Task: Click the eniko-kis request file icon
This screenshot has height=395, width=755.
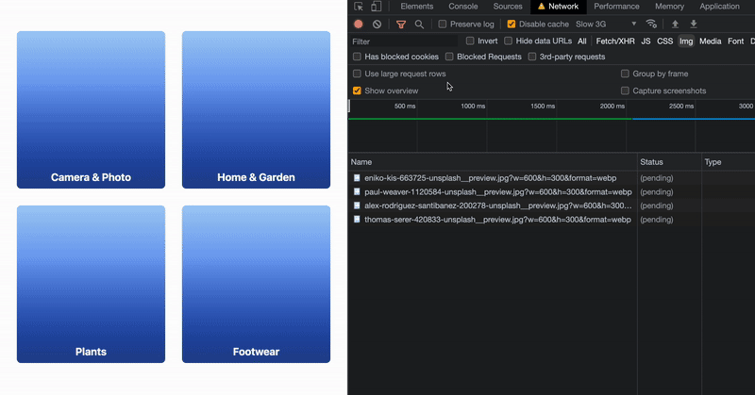Action: (357, 178)
